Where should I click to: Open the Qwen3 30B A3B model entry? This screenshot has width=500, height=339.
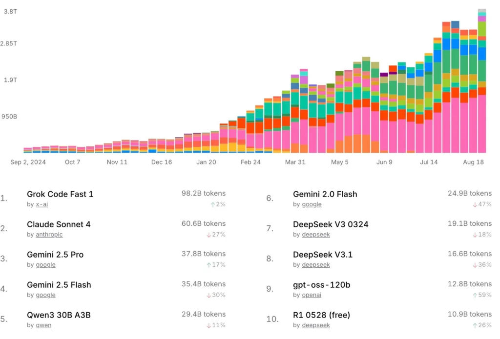click(59, 315)
